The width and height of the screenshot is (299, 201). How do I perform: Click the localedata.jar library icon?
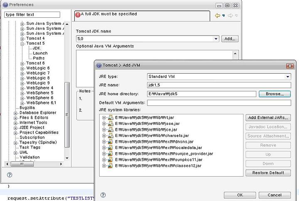click(110, 148)
